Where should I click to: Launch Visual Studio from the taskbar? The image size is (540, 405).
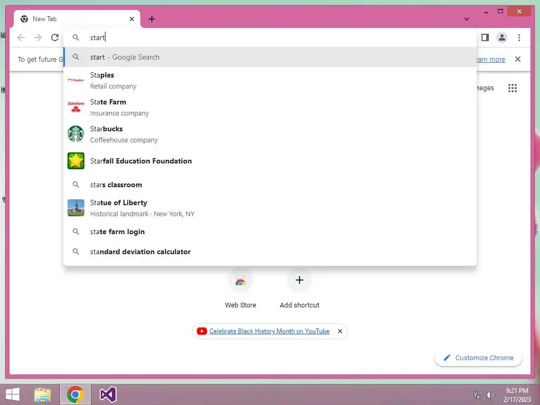click(108, 394)
